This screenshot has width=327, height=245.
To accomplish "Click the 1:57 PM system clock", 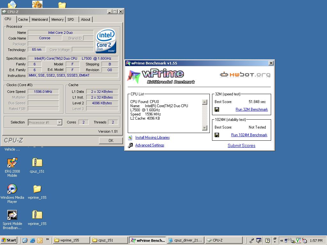I will pos(316,241).
